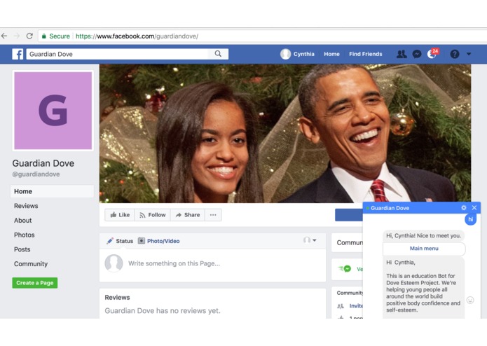Like the Guardian Dove page
The width and height of the screenshot is (487, 346).
click(120, 215)
